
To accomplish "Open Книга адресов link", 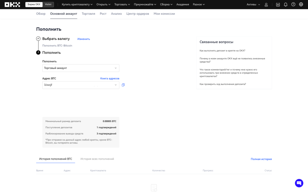I will [109, 78].
